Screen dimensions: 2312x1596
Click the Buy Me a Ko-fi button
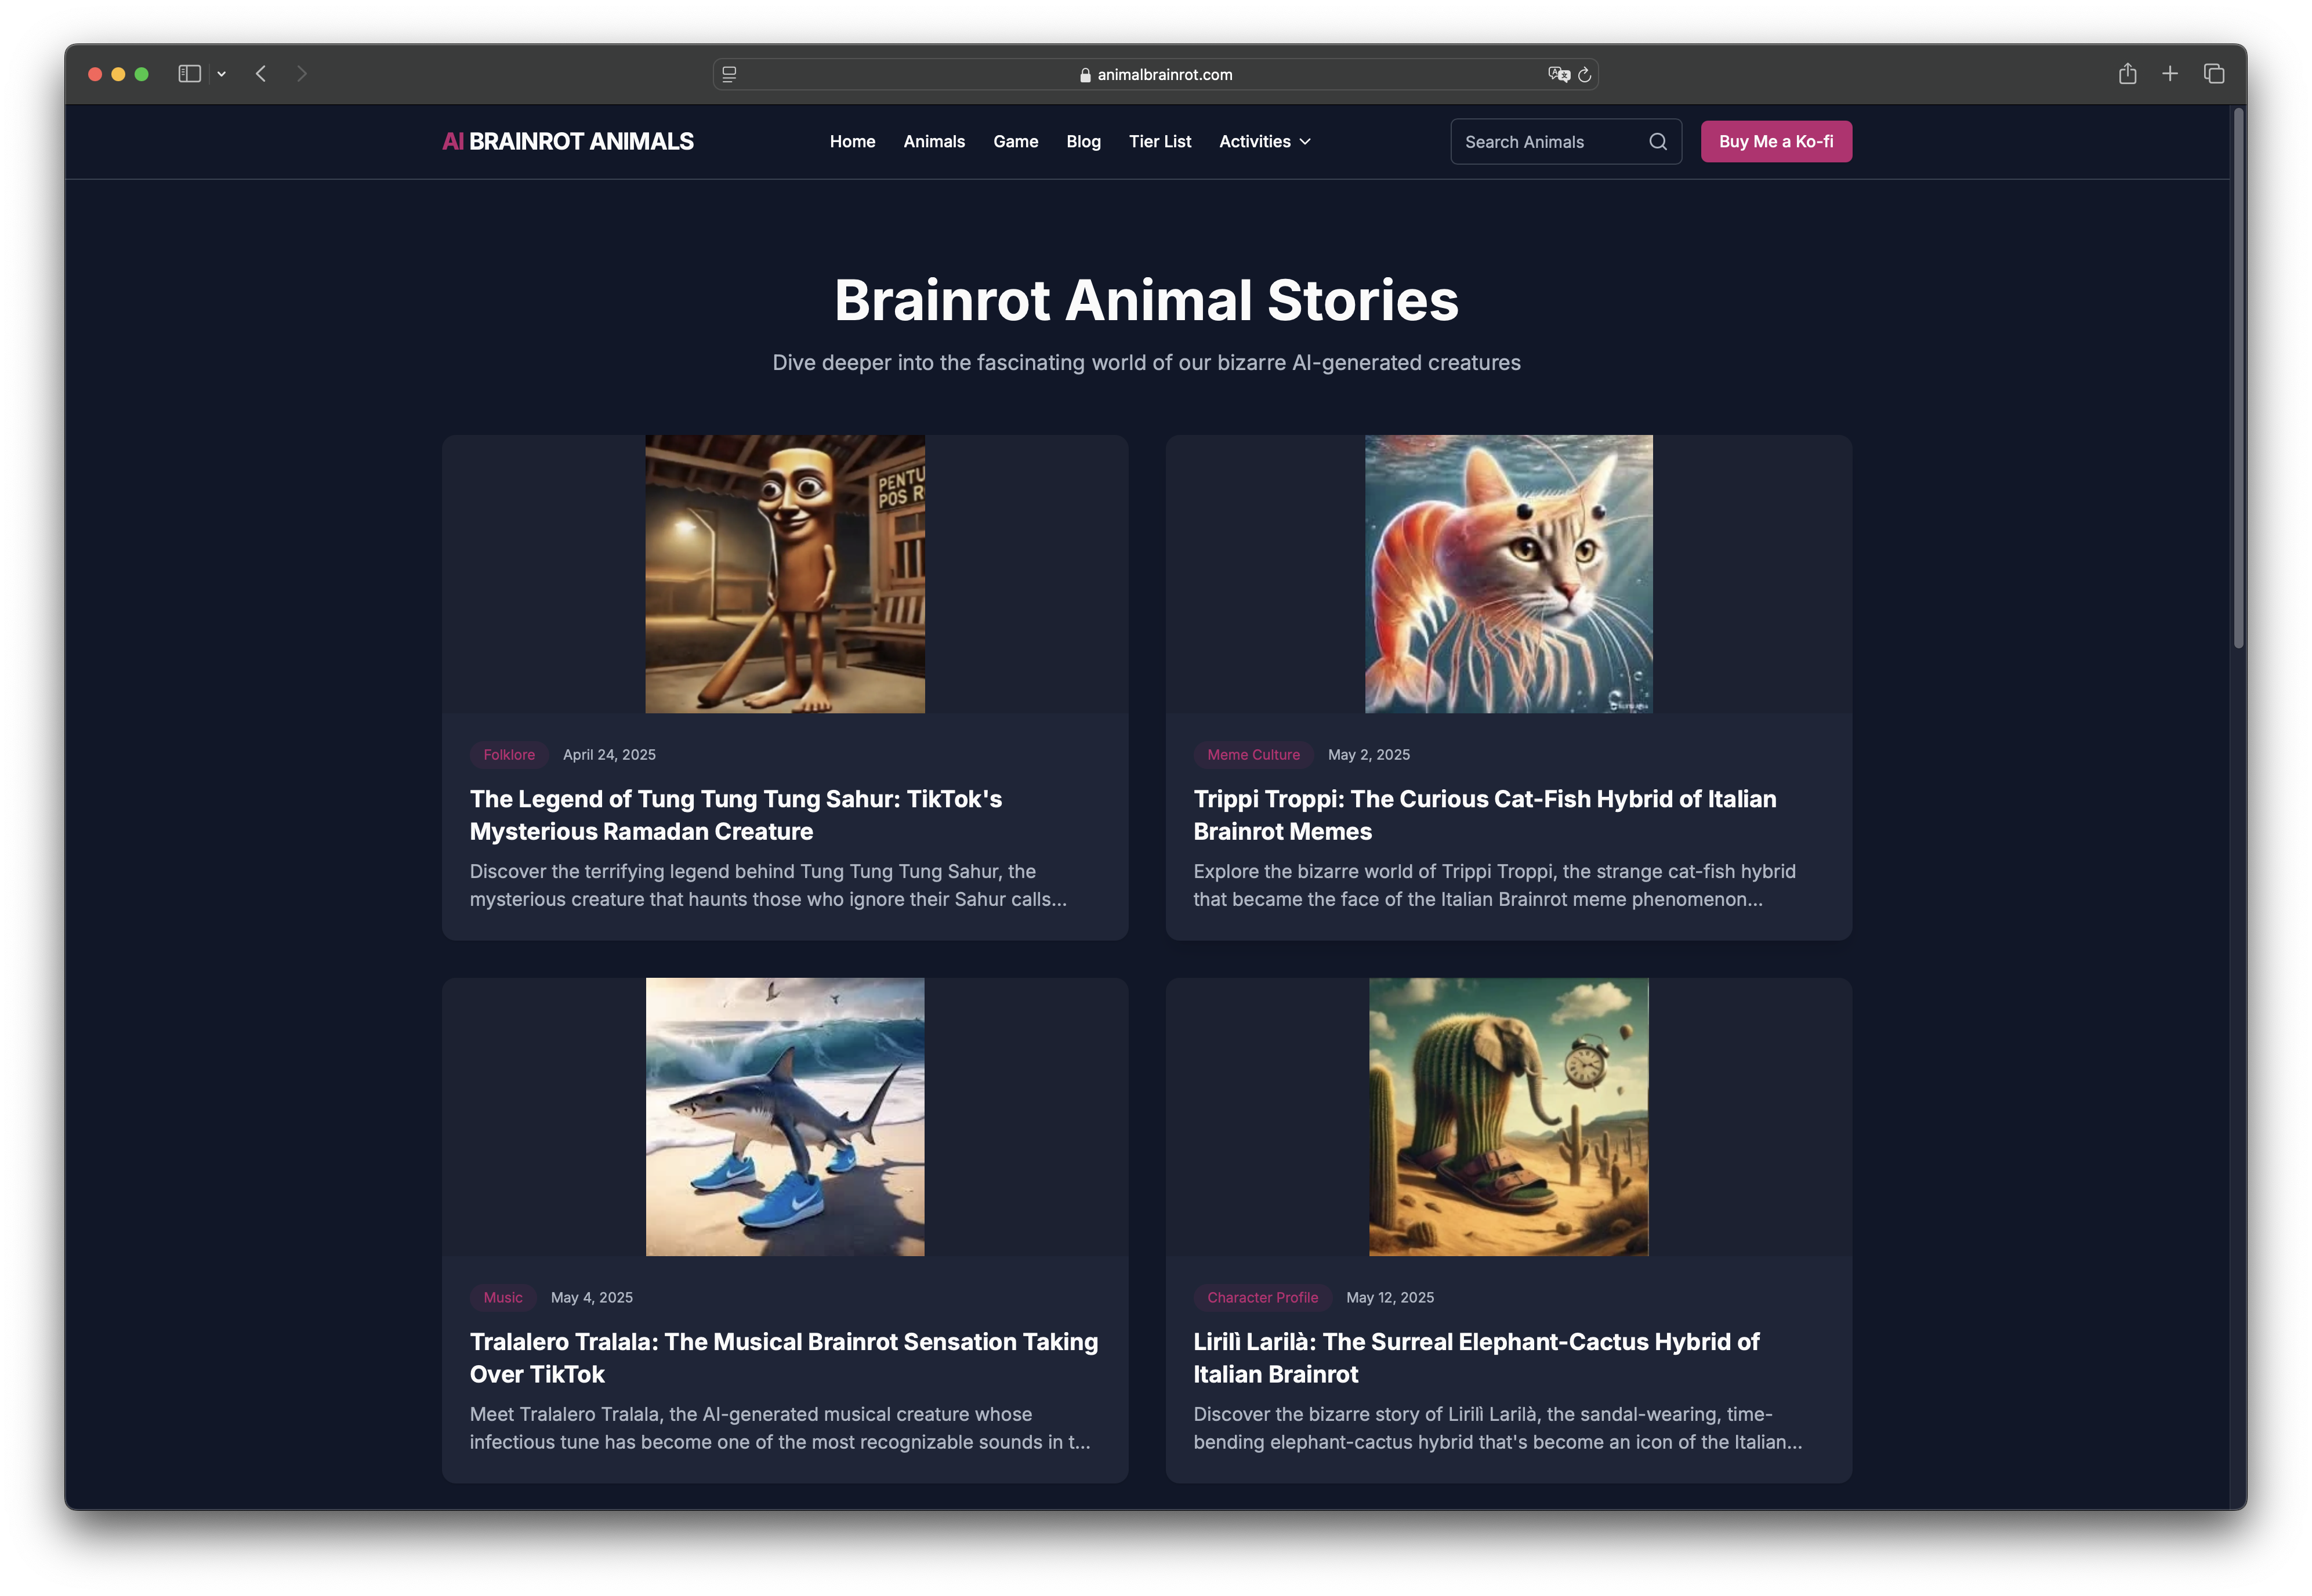1775,142
